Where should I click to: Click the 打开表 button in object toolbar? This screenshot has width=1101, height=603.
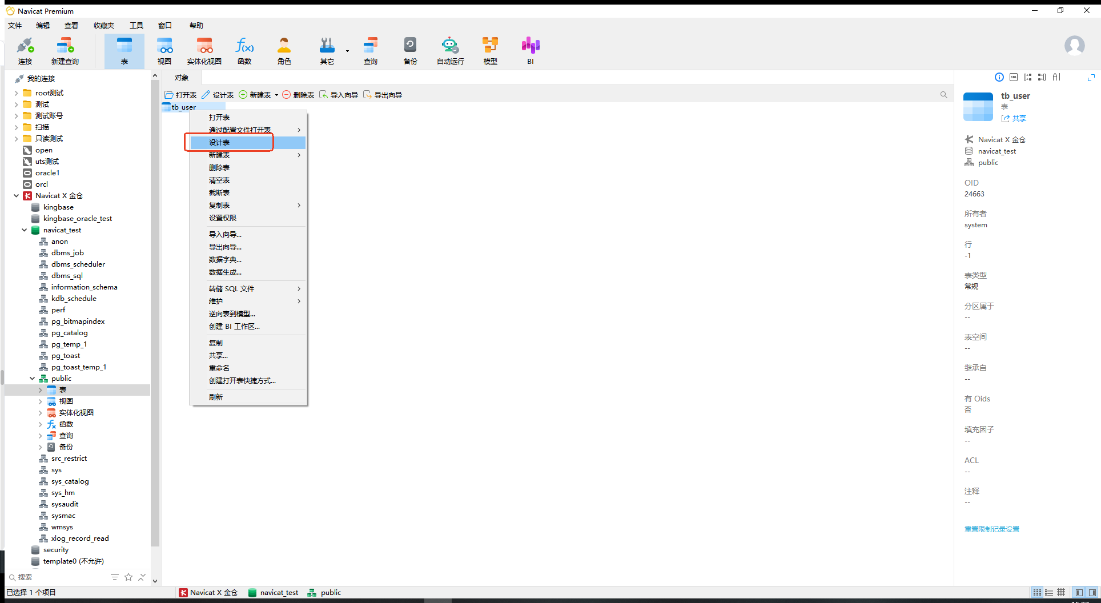[x=180, y=95]
